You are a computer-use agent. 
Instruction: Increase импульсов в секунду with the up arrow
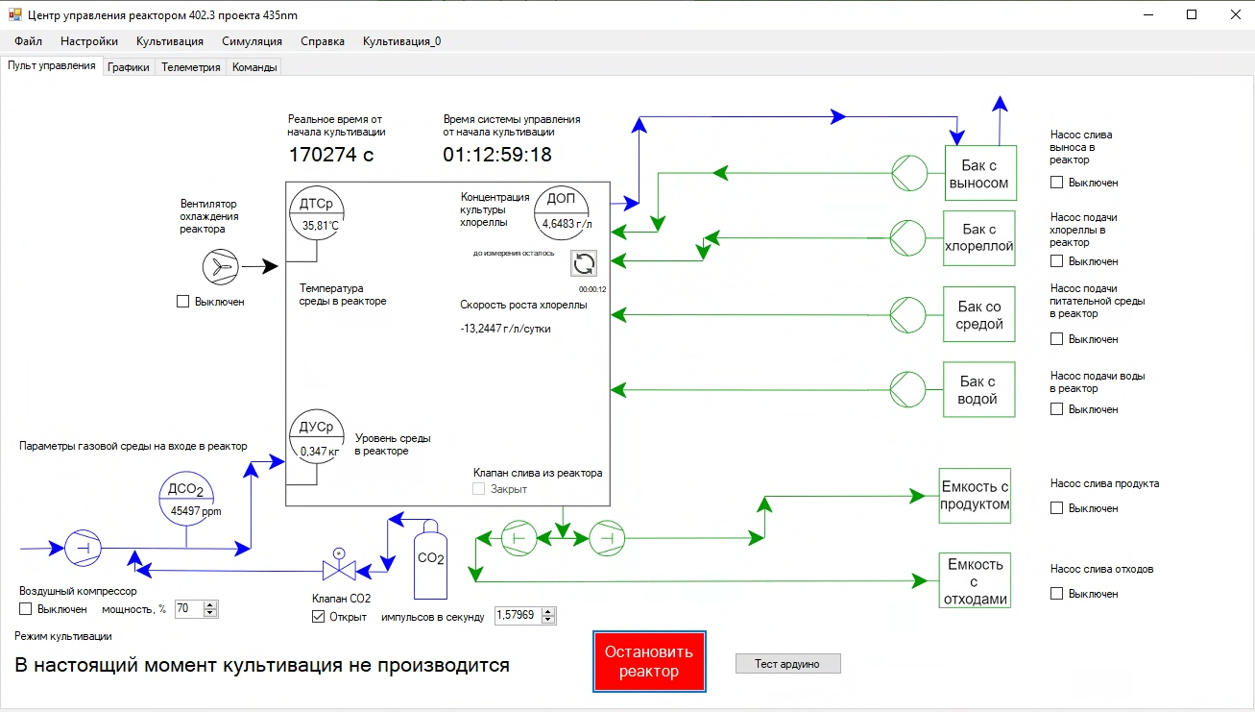coord(549,612)
